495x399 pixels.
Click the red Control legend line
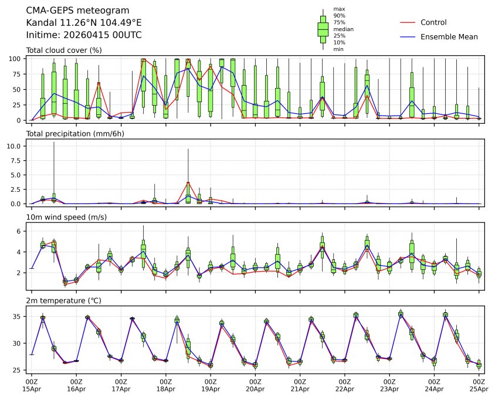[408, 22]
